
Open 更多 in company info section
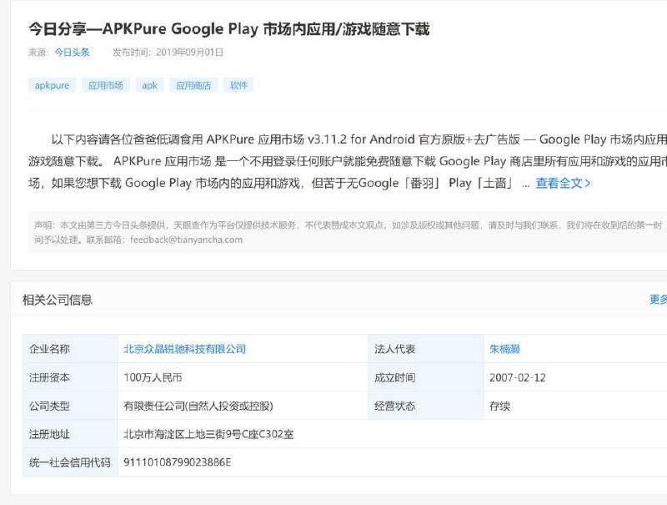(658, 300)
